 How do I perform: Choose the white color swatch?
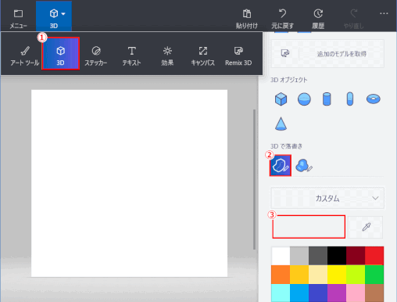(x=281, y=256)
